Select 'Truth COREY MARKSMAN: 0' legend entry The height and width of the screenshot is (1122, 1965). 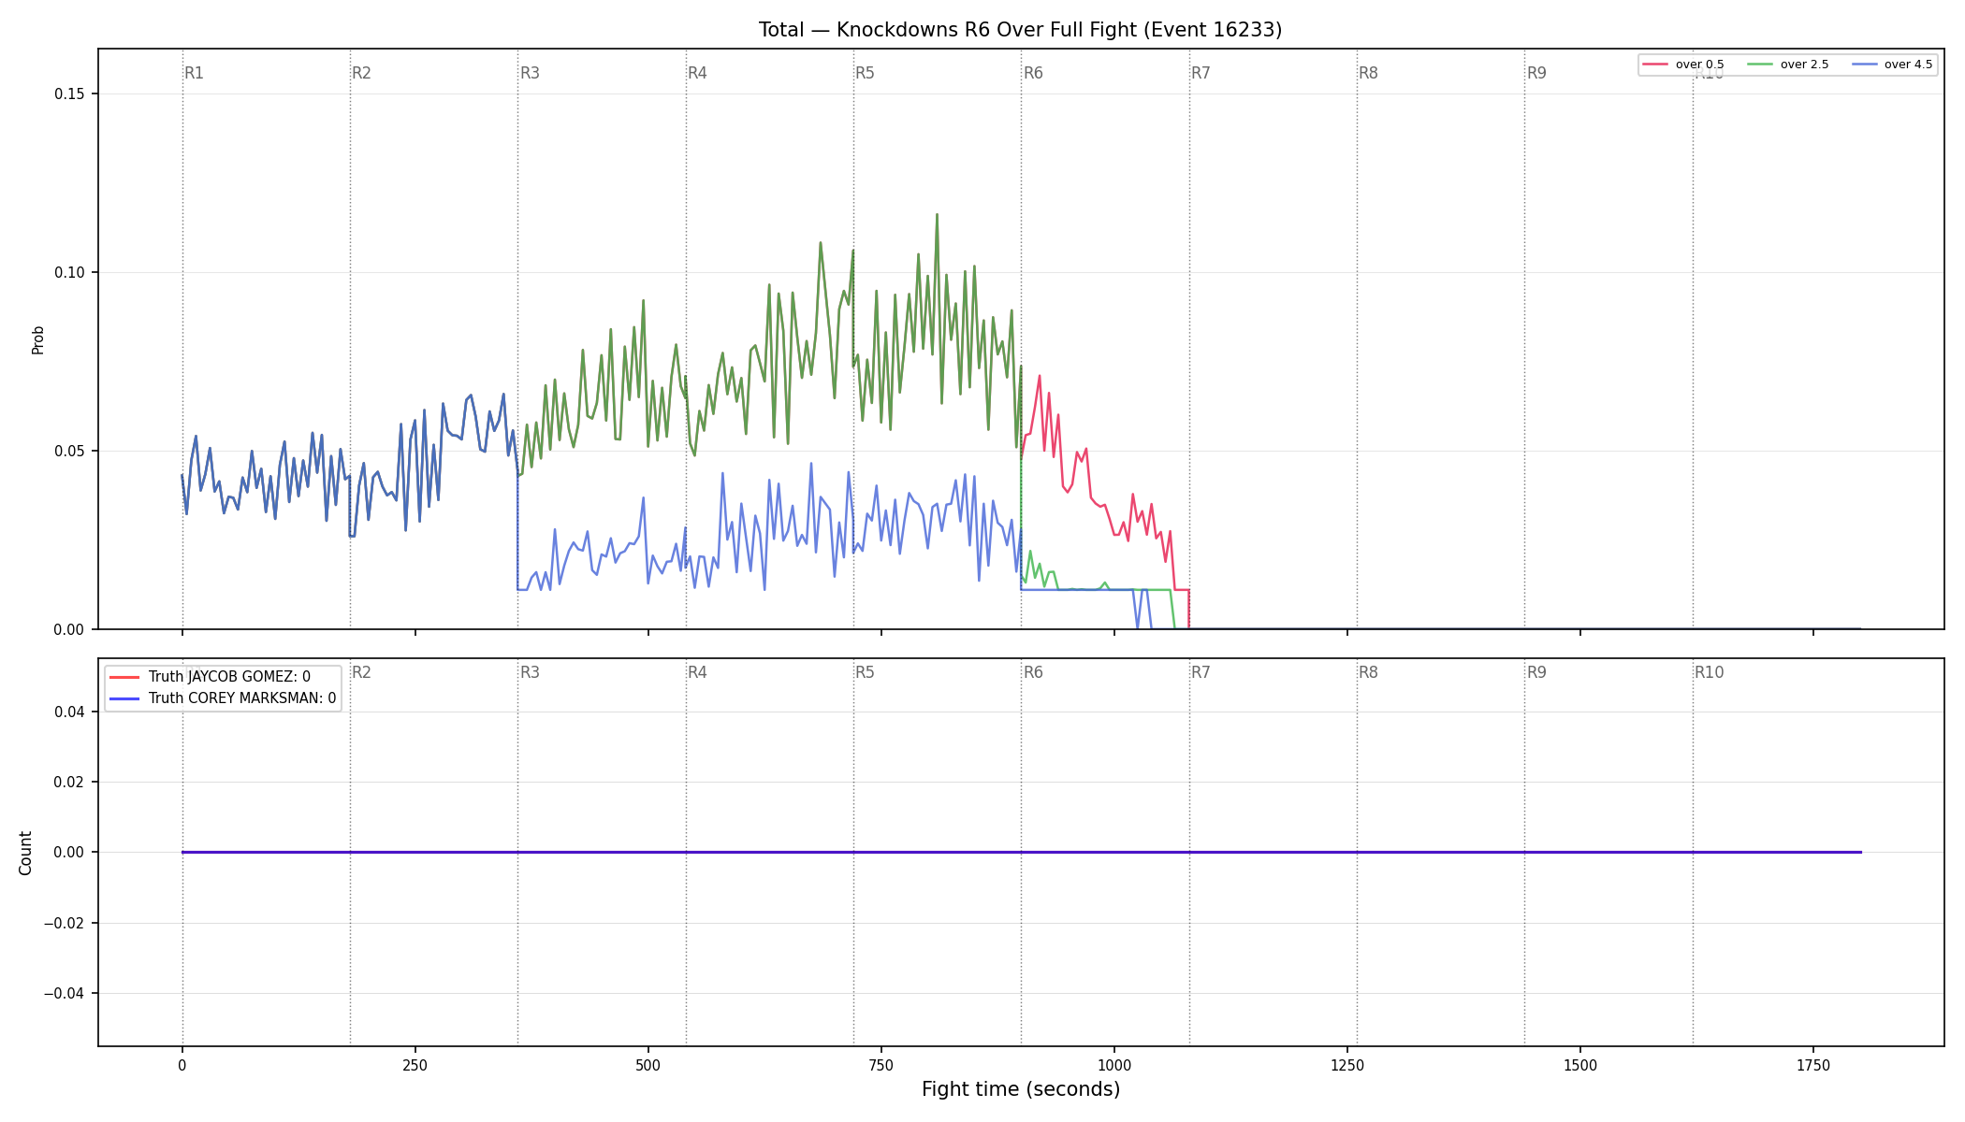click(224, 698)
